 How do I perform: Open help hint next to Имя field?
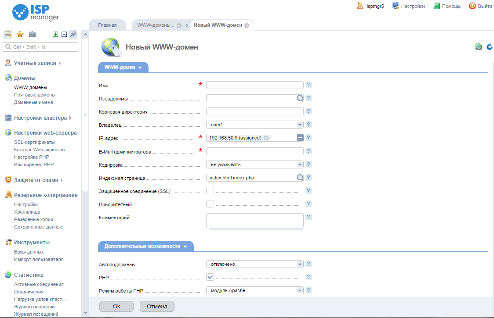pos(309,85)
